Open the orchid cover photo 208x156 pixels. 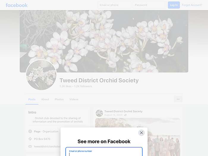pyautogui.click(x=104, y=41)
